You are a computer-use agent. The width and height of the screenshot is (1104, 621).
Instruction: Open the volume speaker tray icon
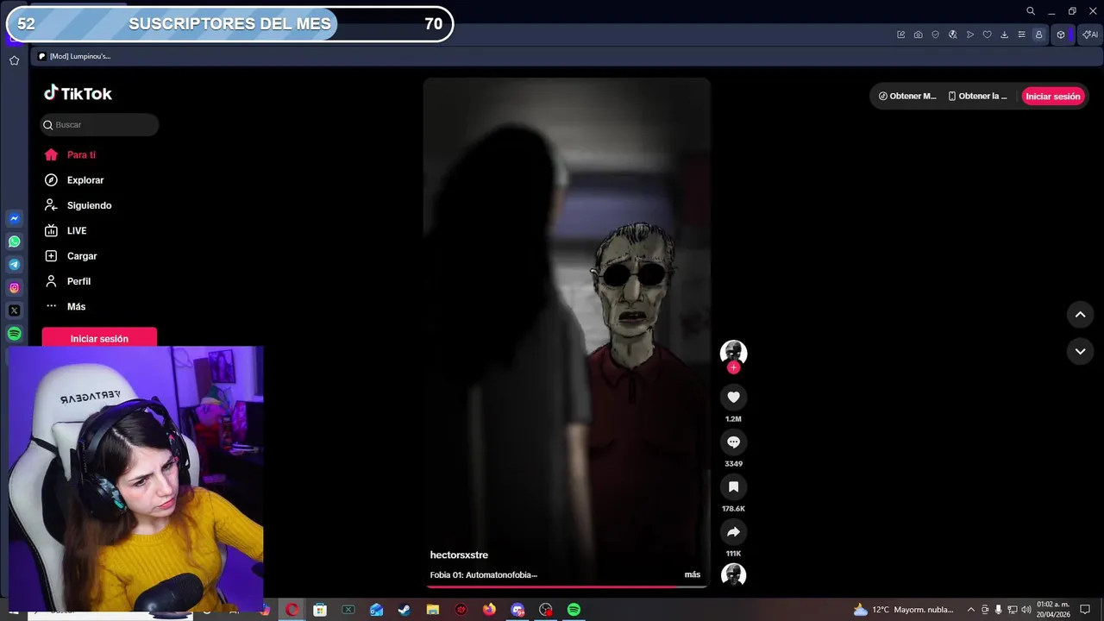click(x=1026, y=610)
